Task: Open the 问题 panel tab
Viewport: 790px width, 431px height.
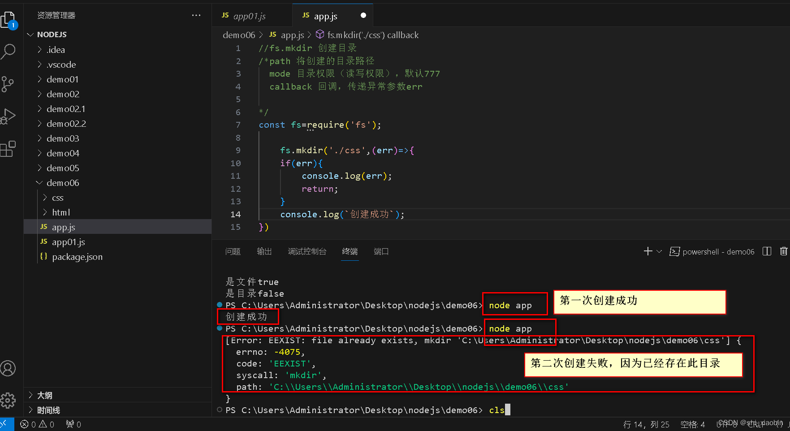Action: pos(233,251)
